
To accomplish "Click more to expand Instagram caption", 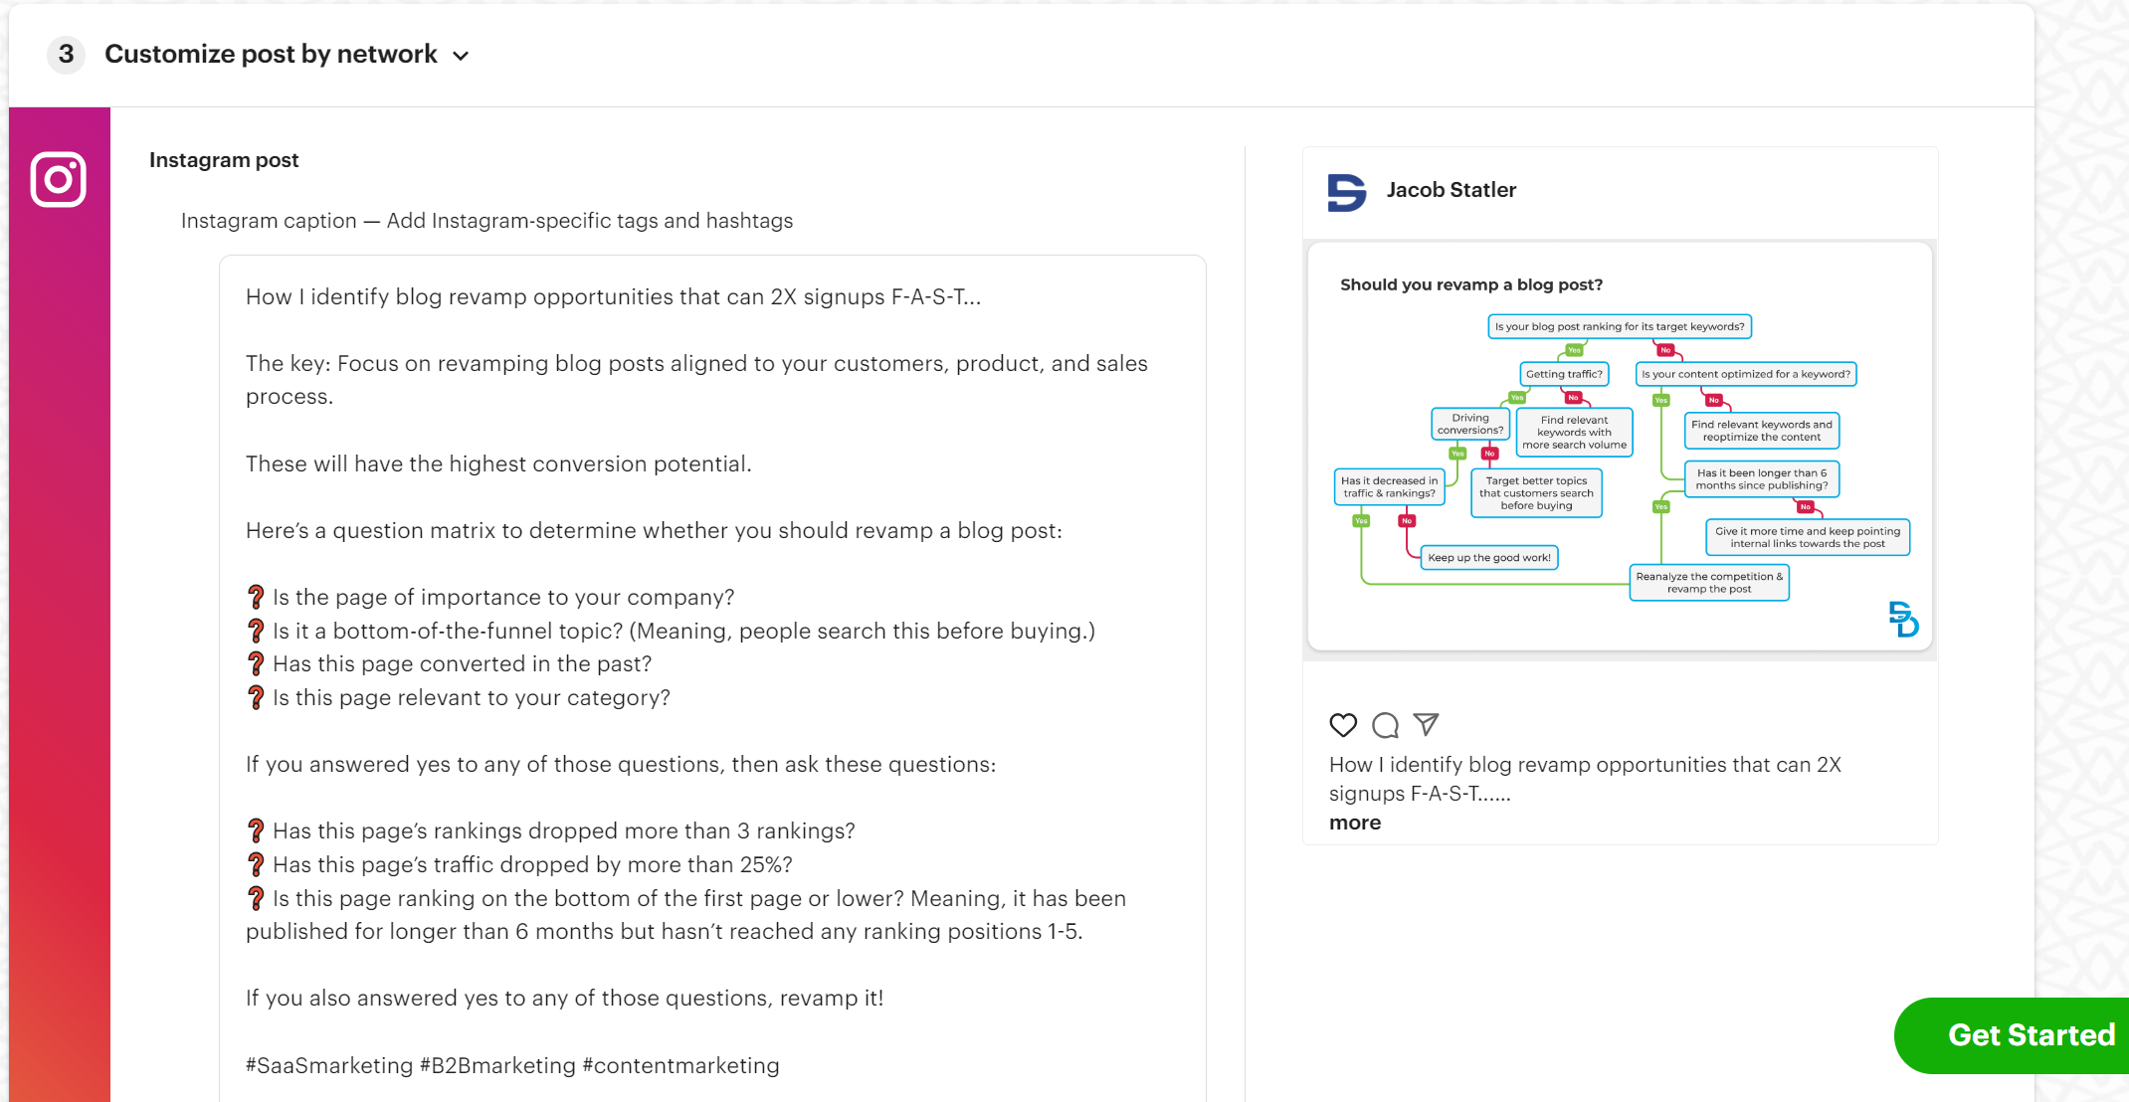I will (x=1353, y=823).
